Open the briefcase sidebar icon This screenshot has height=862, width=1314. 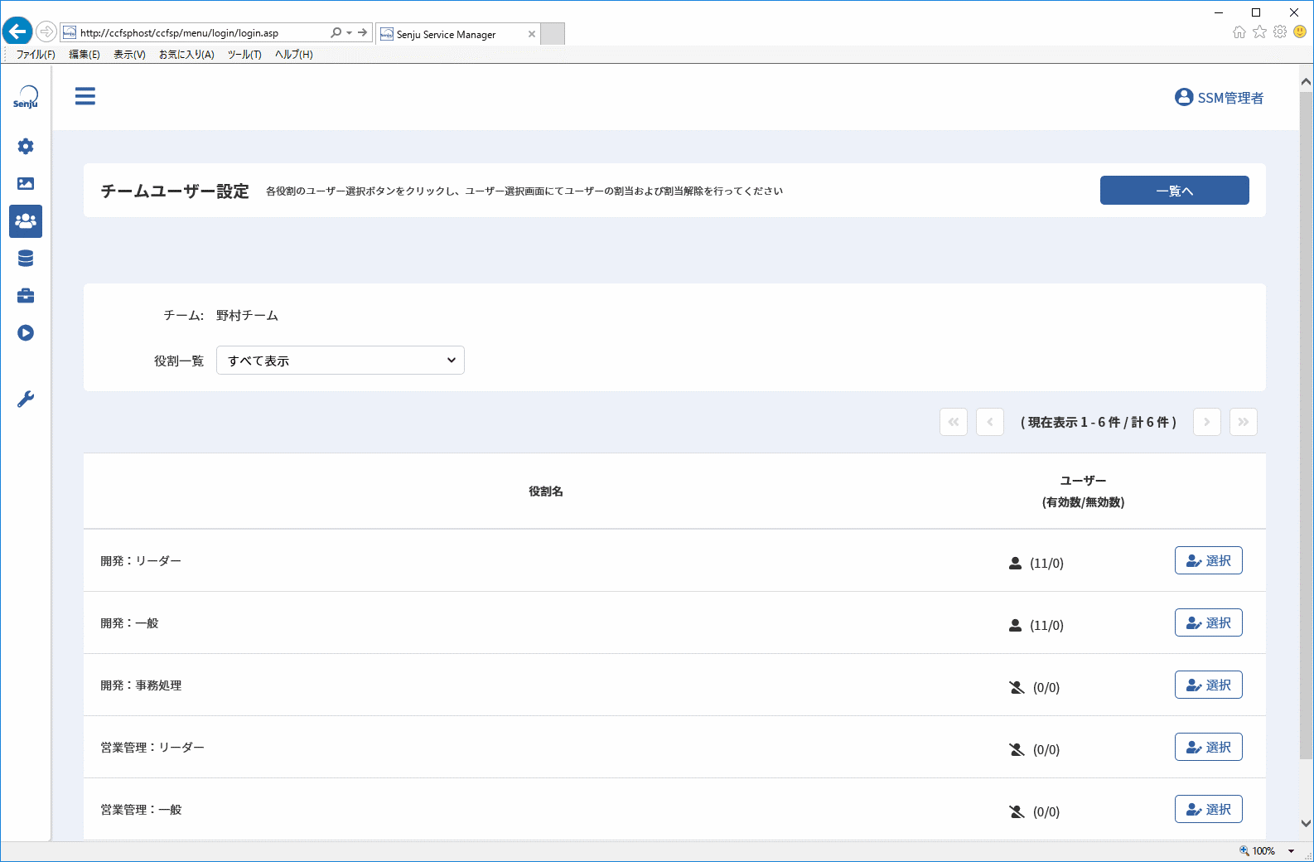[26, 296]
